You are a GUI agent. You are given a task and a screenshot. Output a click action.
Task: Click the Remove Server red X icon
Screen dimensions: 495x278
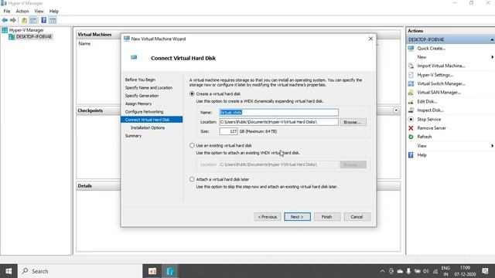click(x=411, y=128)
